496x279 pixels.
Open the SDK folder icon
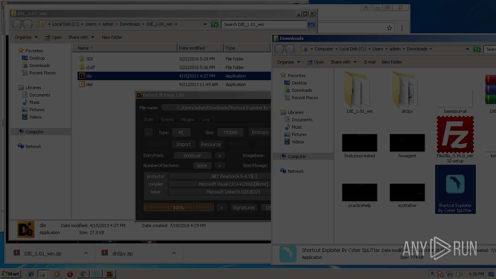point(82,59)
